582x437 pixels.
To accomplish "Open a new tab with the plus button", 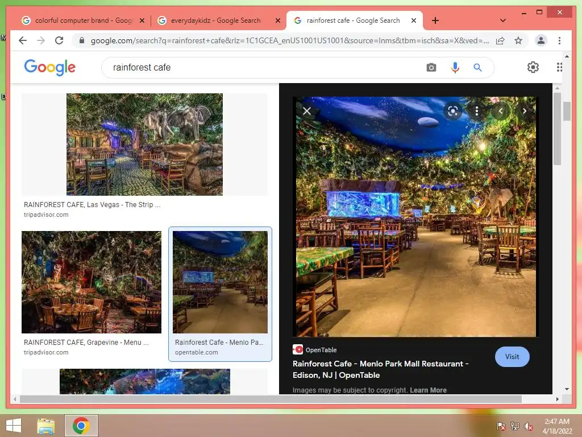I will point(435,20).
